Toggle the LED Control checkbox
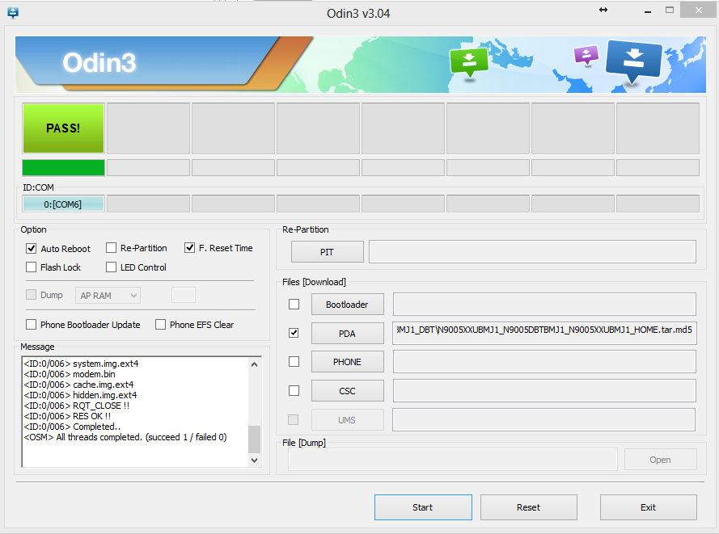The height and width of the screenshot is (534, 719). [111, 267]
